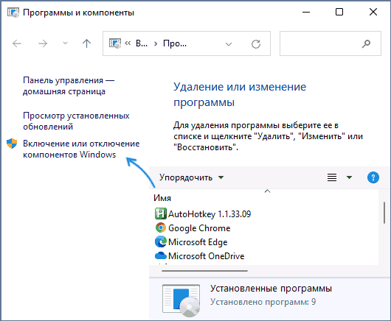This screenshot has width=391, height=321.
Task: Click the vertical scrollbar of the program list
Action: [x=384, y=213]
